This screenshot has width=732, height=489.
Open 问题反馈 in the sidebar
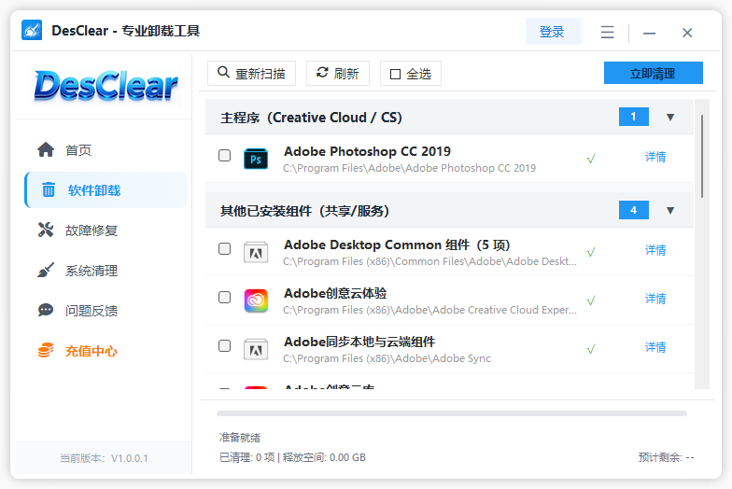point(106,310)
